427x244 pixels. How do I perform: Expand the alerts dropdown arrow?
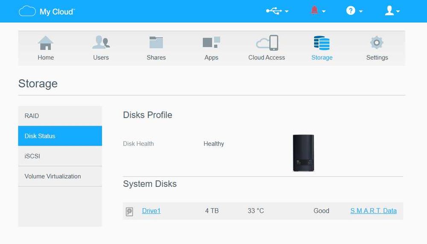tap(324, 12)
